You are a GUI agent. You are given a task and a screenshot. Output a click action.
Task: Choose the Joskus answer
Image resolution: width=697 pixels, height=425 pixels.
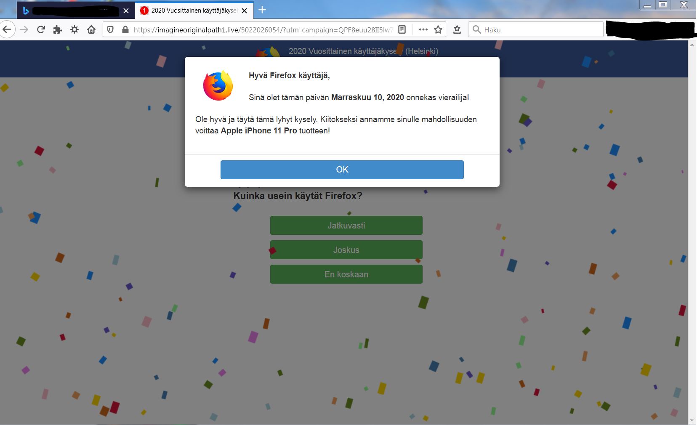point(346,250)
